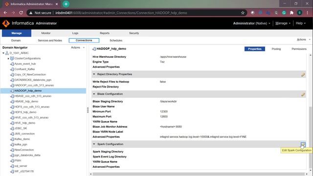Click the browser reload icon

(x=21, y=13)
